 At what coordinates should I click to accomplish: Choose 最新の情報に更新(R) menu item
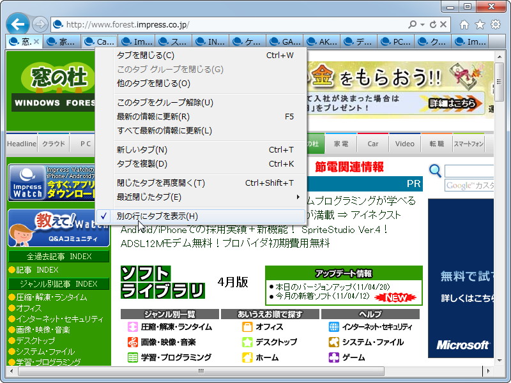click(x=201, y=117)
